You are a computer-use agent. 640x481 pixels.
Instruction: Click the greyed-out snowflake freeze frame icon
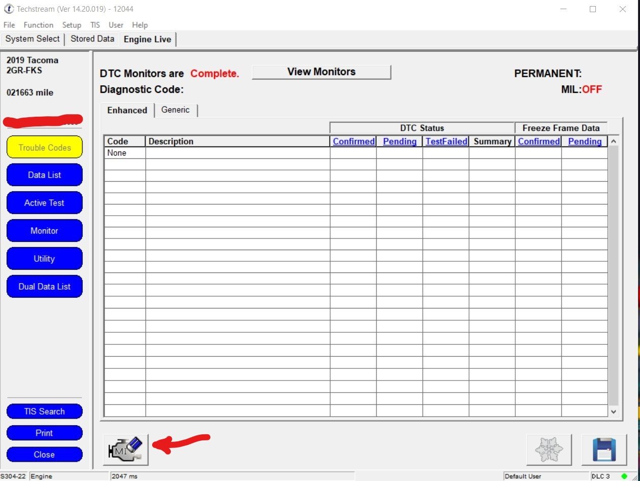pyautogui.click(x=549, y=450)
